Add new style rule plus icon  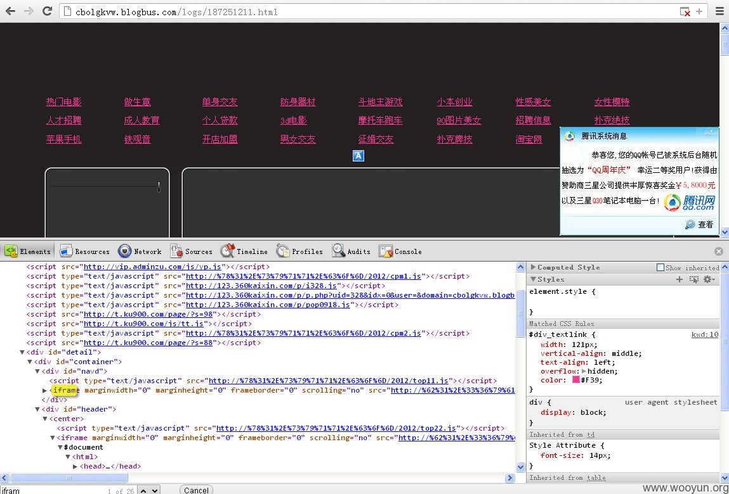(680, 279)
